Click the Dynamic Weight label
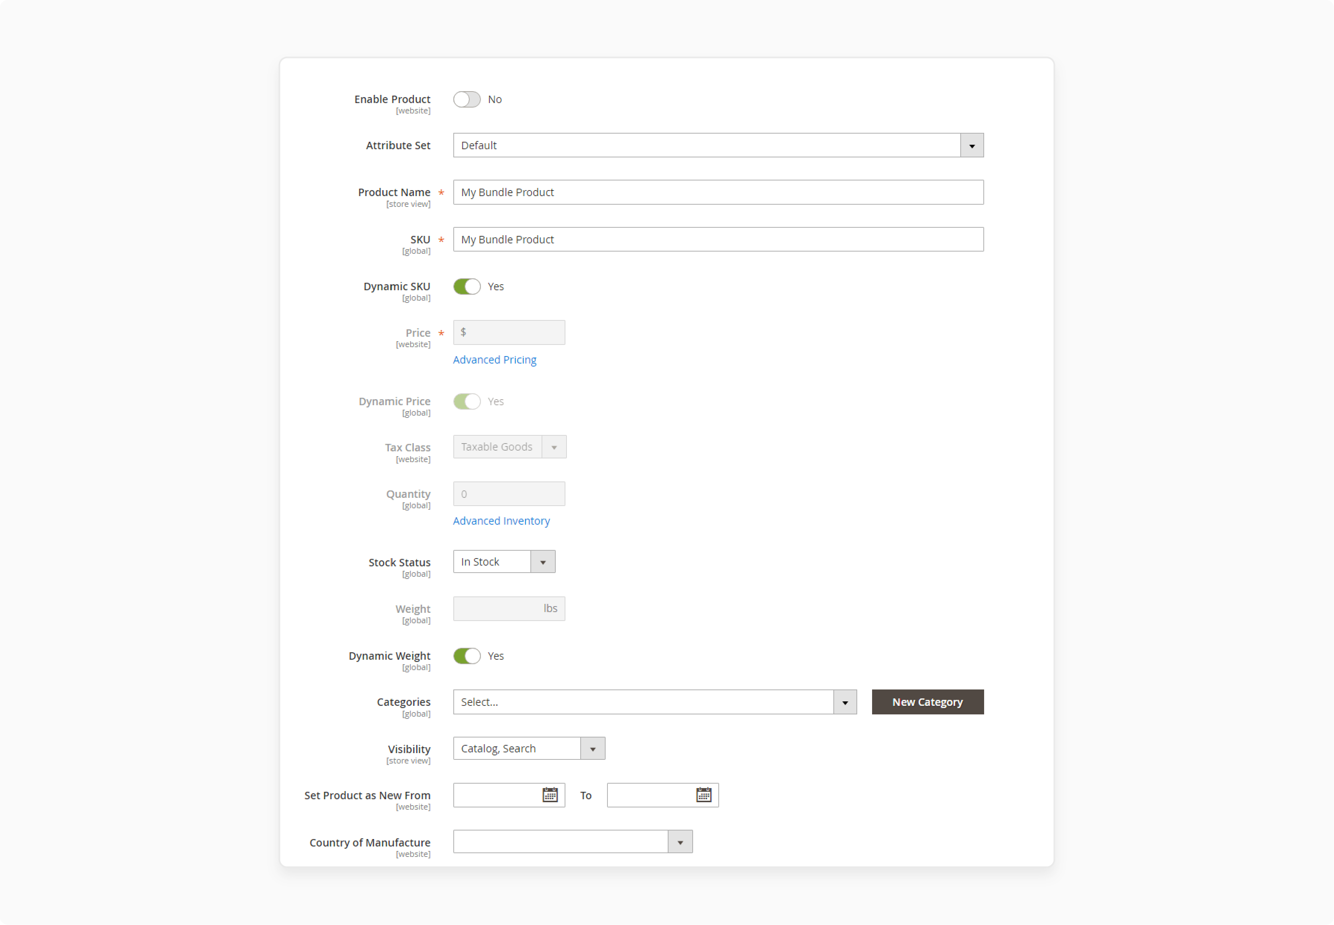Image resolution: width=1334 pixels, height=925 pixels. coord(390,656)
